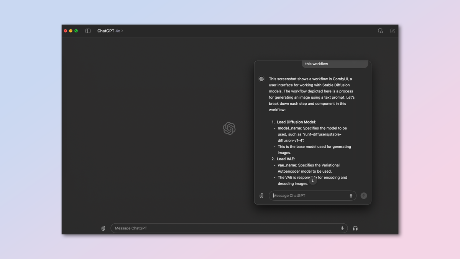This screenshot has width=460, height=259.
Task: Click the companion window icon in the top right
Action: 380,31
